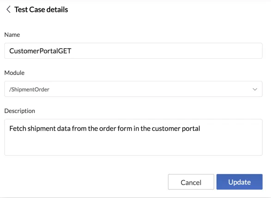
Task: Click the middle of the Module dropdown box
Action: coord(133,89)
